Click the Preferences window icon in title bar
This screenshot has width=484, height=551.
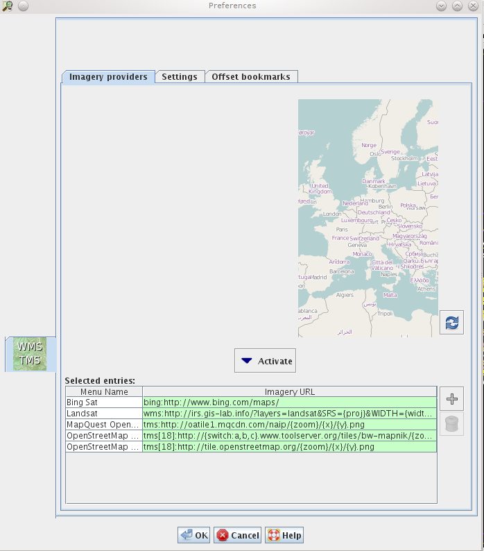[x=8, y=6]
